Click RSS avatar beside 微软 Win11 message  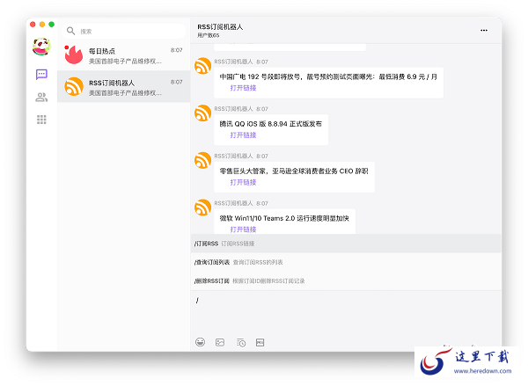(x=202, y=208)
